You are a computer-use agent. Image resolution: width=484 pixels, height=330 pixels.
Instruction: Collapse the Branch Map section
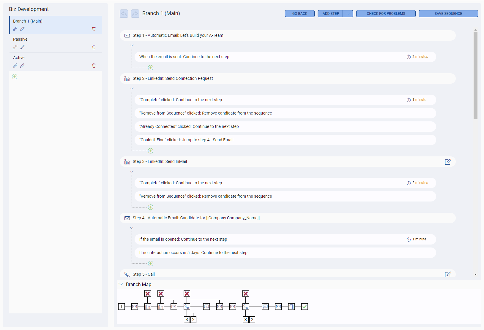pos(121,284)
